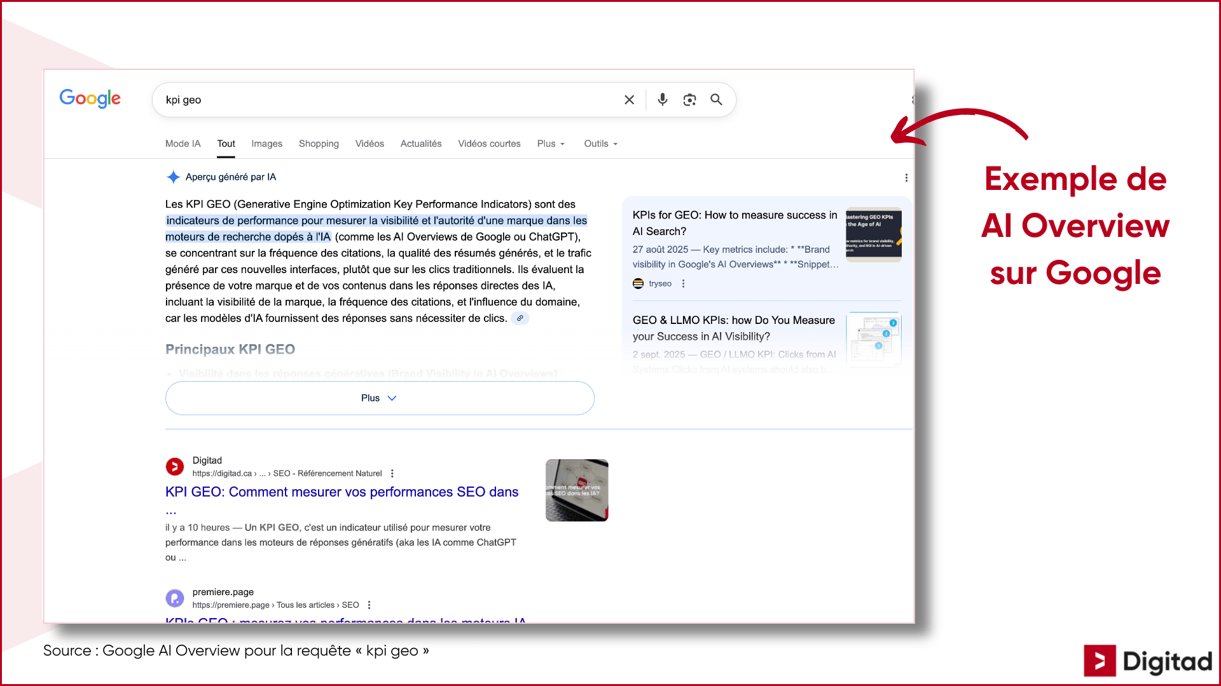Click the magnifying glass search icon
This screenshot has width=1221, height=686.
(716, 100)
